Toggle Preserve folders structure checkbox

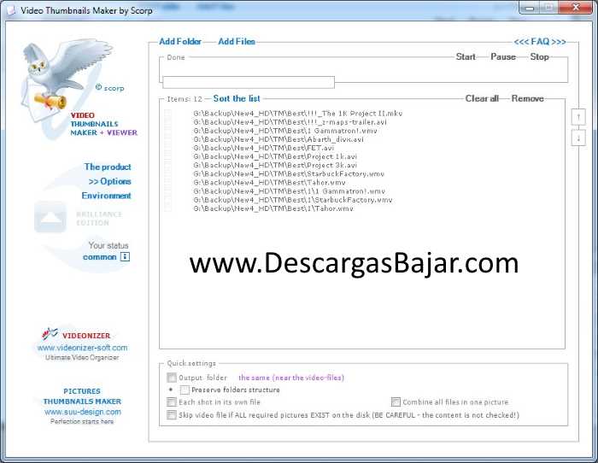pyautogui.click(x=185, y=390)
